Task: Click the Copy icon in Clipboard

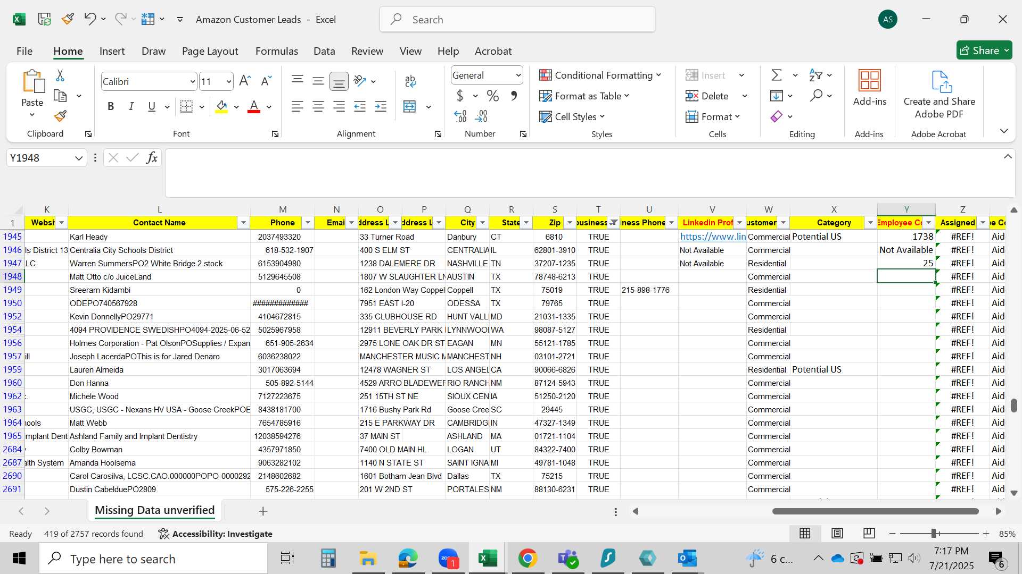Action: point(61,96)
